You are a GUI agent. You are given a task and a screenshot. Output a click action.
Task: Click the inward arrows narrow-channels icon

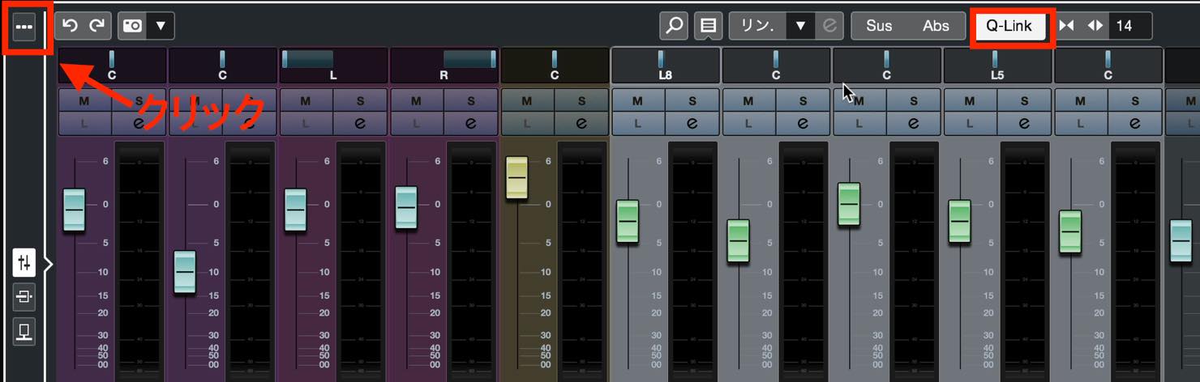(x=1066, y=26)
